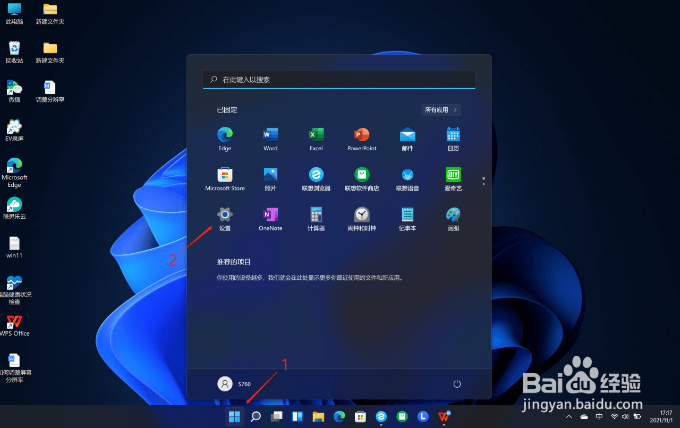Open the 爱奇艺 app

pos(453,179)
